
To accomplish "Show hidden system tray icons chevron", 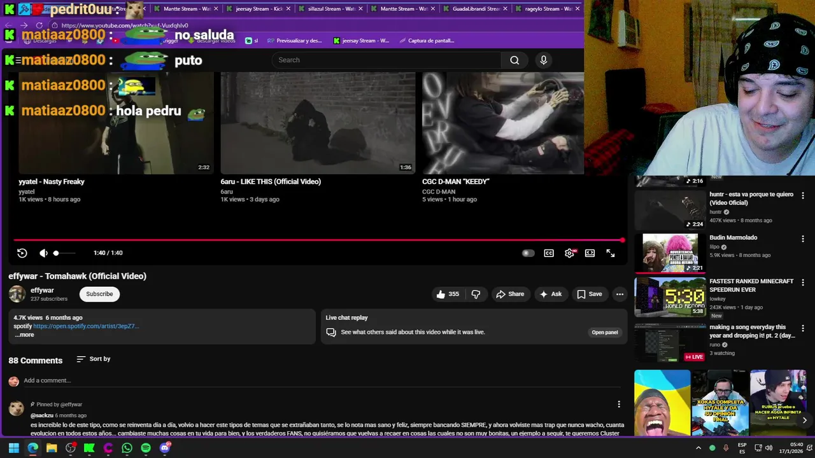I will pyautogui.click(x=698, y=448).
